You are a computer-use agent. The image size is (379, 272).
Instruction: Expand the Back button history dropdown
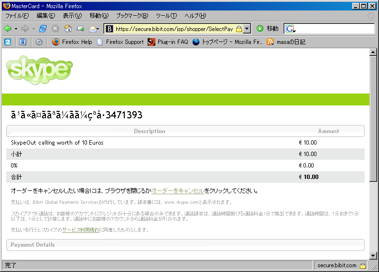(x=16, y=29)
